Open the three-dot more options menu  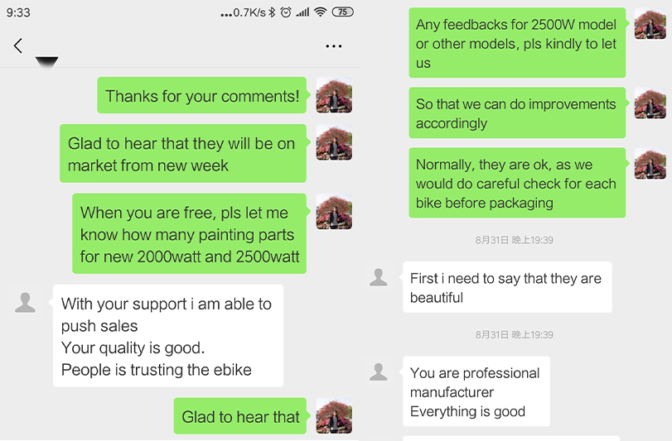pyautogui.click(x=333, y=46)
